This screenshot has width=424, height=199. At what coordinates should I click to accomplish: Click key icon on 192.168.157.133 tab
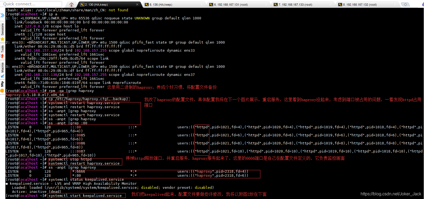click(276, 5)
